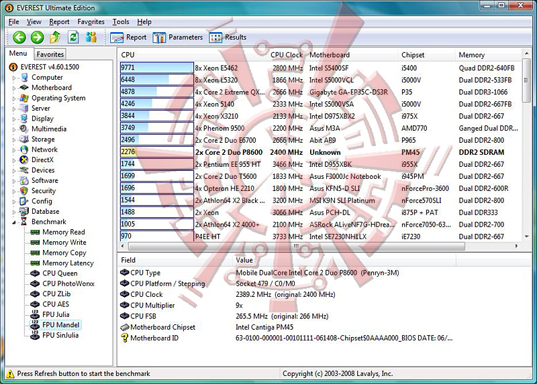Open the View menu
Image resolution: width=537 pixels, height=384 pixels.
coord(34,22)
